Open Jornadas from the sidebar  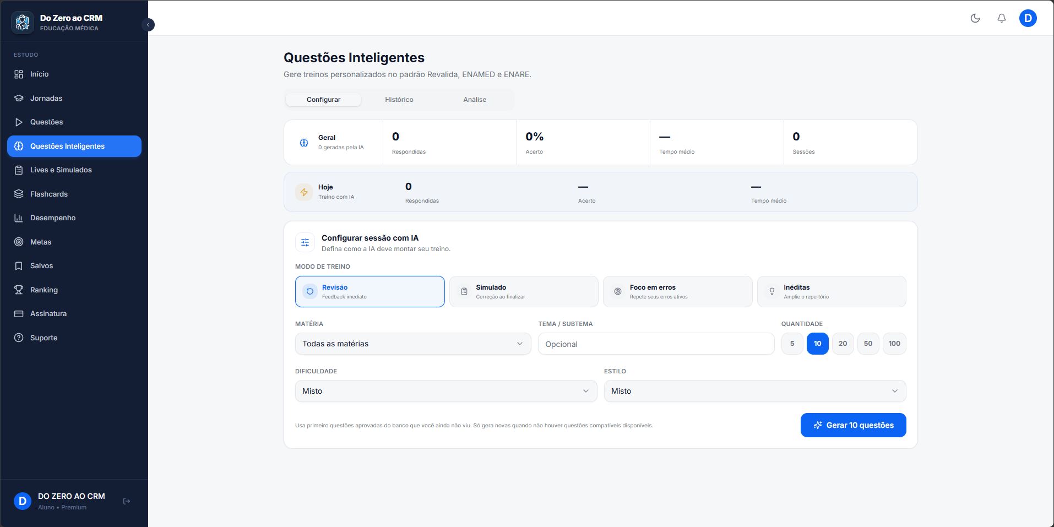[74, 98]
